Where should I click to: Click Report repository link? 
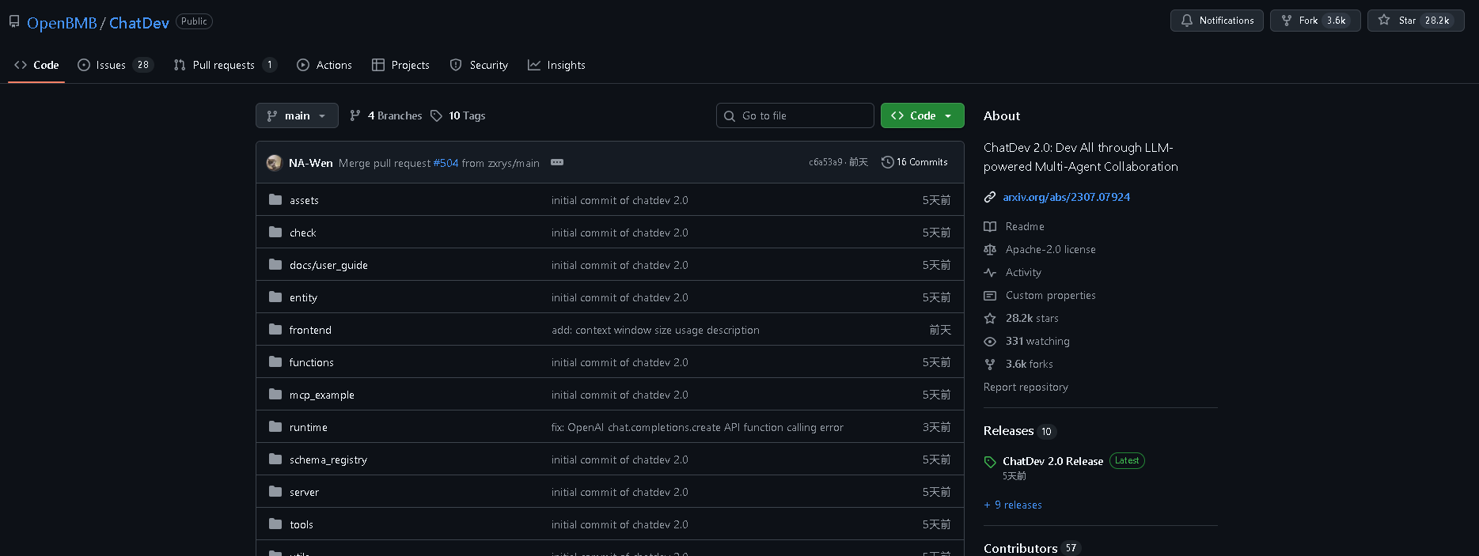[x=1026, y=387]
